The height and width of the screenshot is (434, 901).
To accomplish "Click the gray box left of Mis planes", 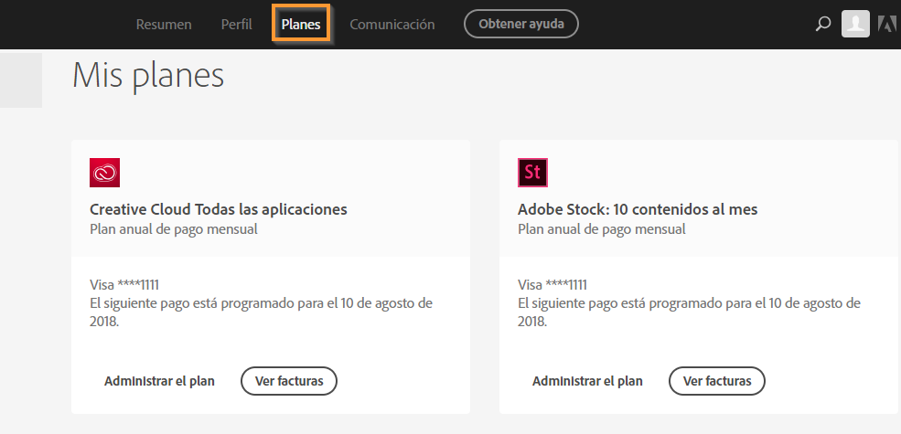I will [x=20, y=80].
